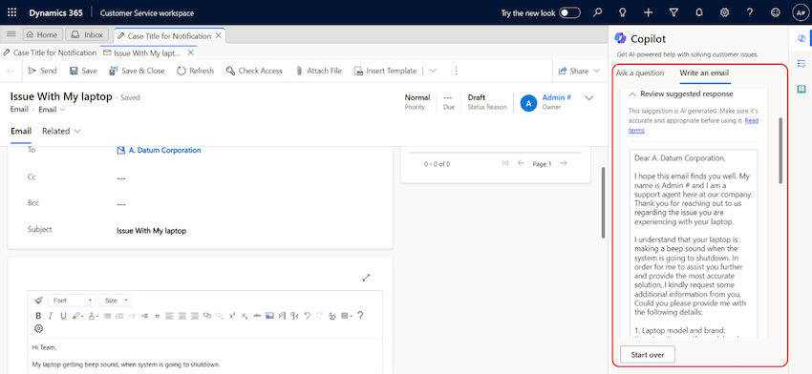Click the block quote icon
Screen dimensions: 812x374
(157, 316)
